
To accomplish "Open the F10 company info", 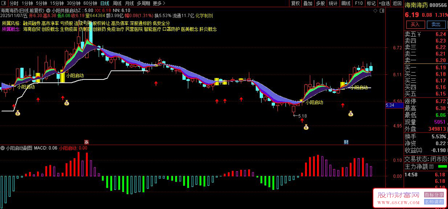I will coord(358,3).
